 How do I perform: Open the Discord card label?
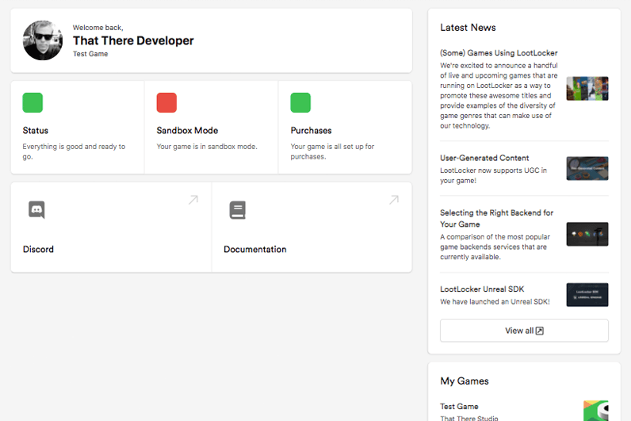(38, 249)
